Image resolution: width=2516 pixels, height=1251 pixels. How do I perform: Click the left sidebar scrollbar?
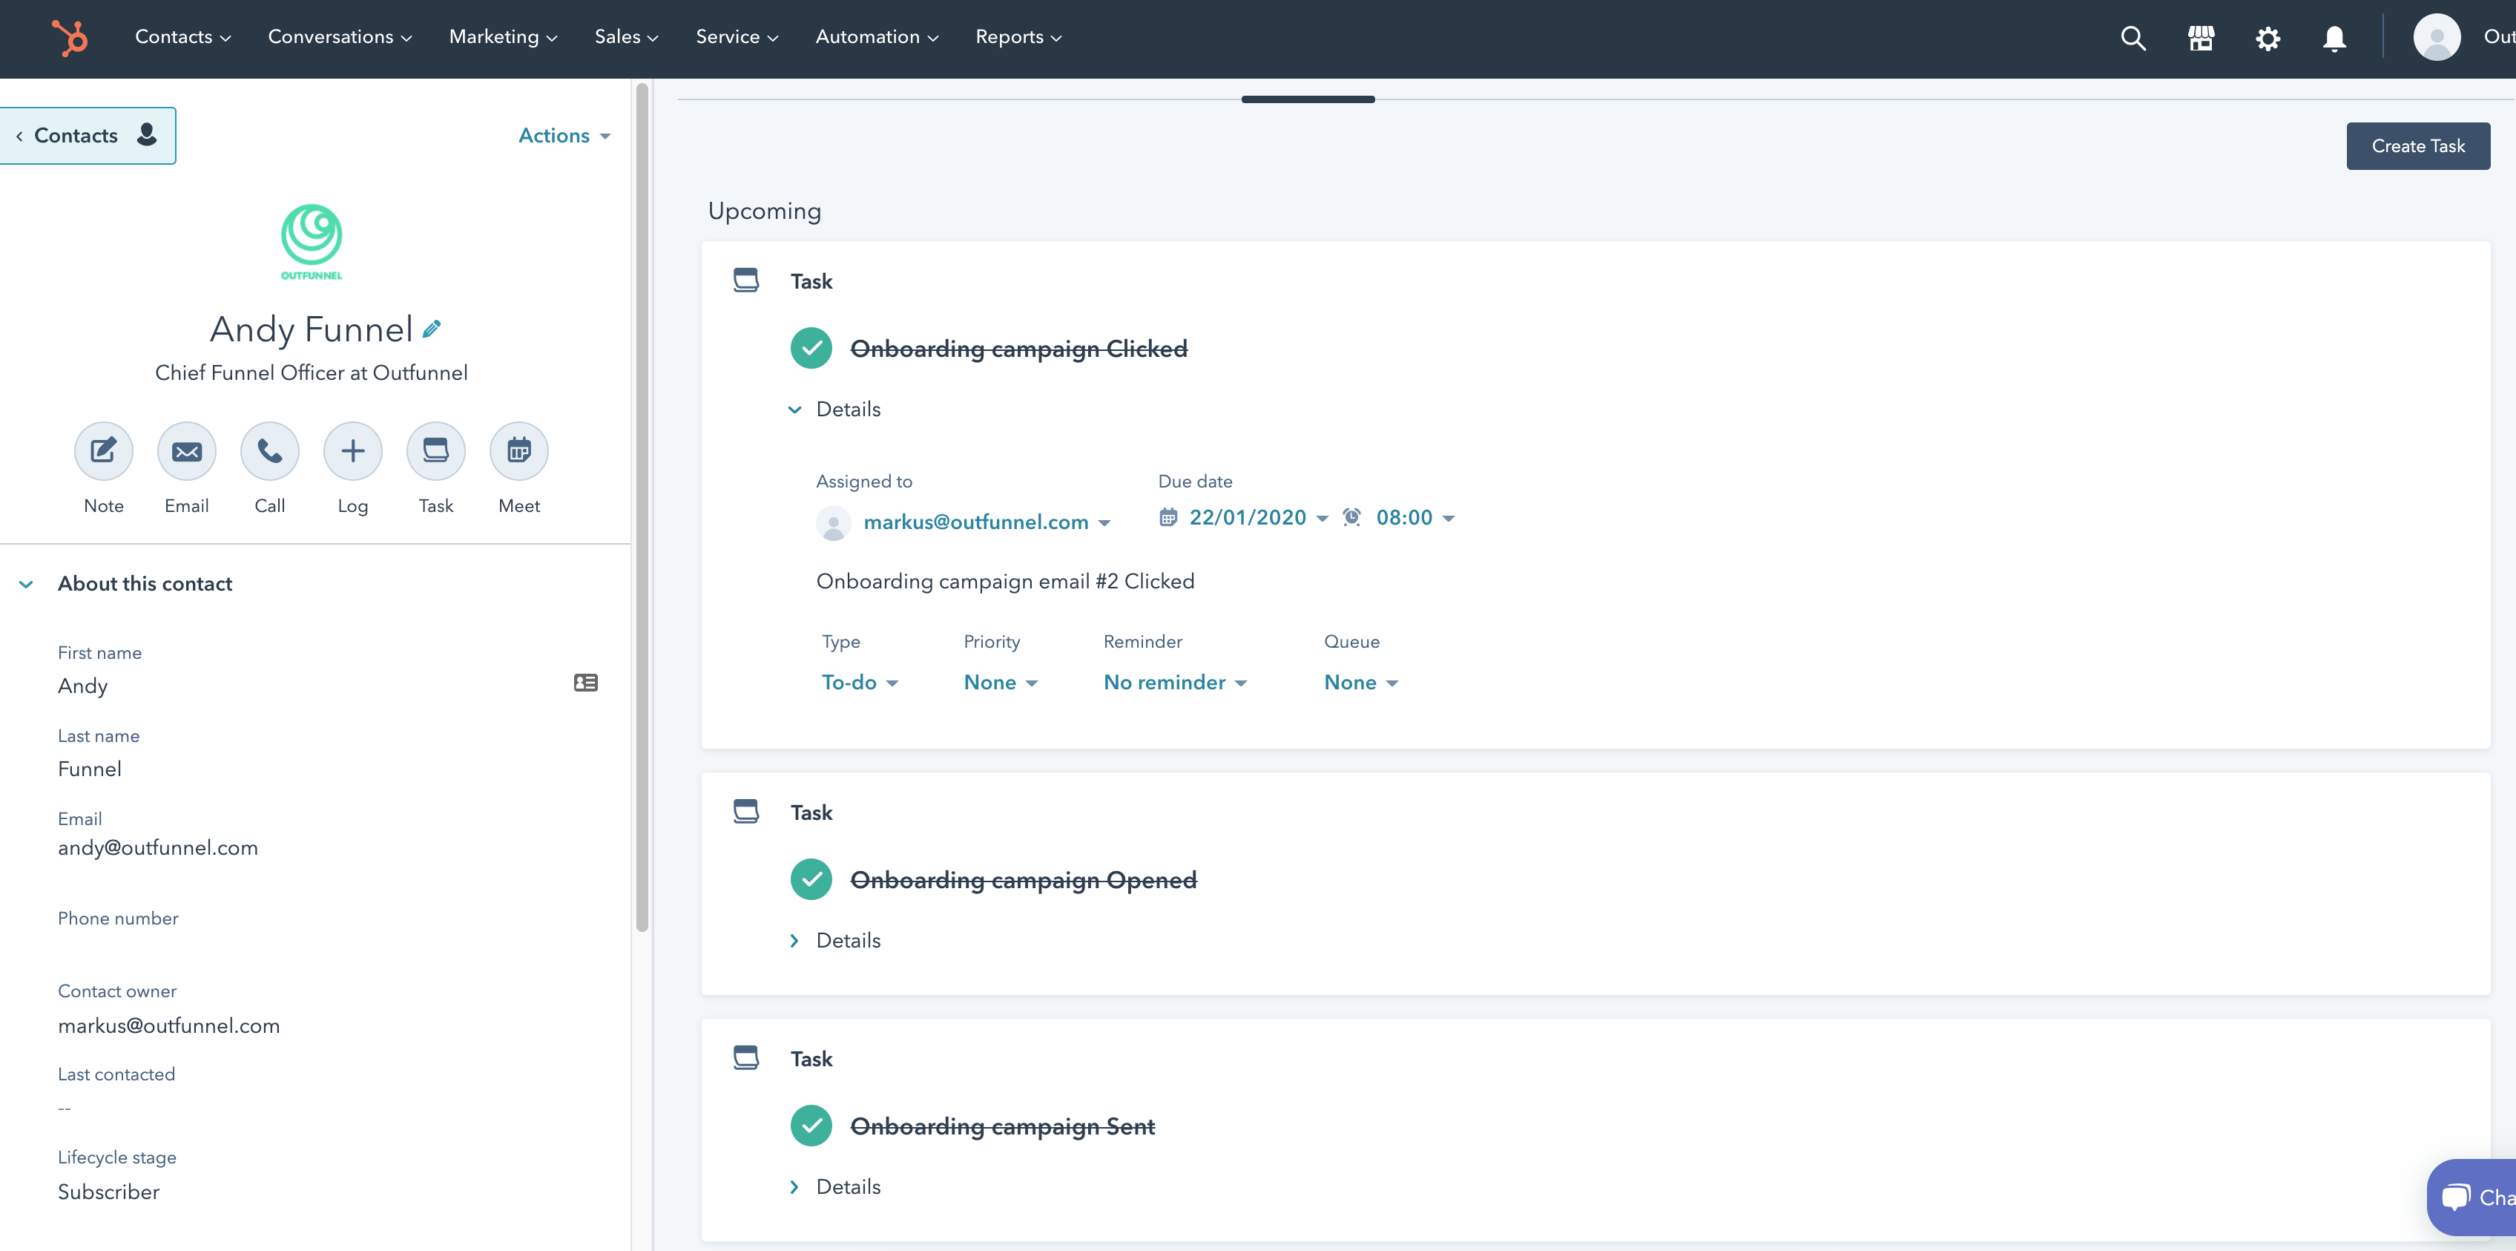pos(642,508)
